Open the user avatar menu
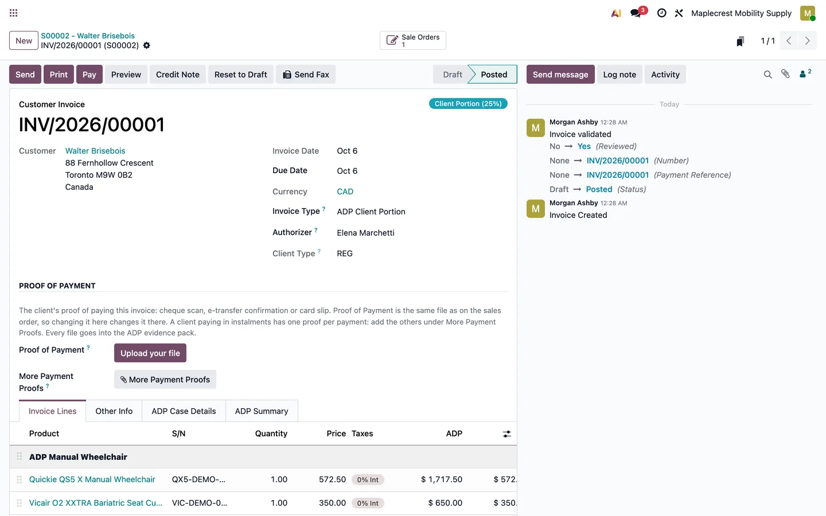 [808, 13]
